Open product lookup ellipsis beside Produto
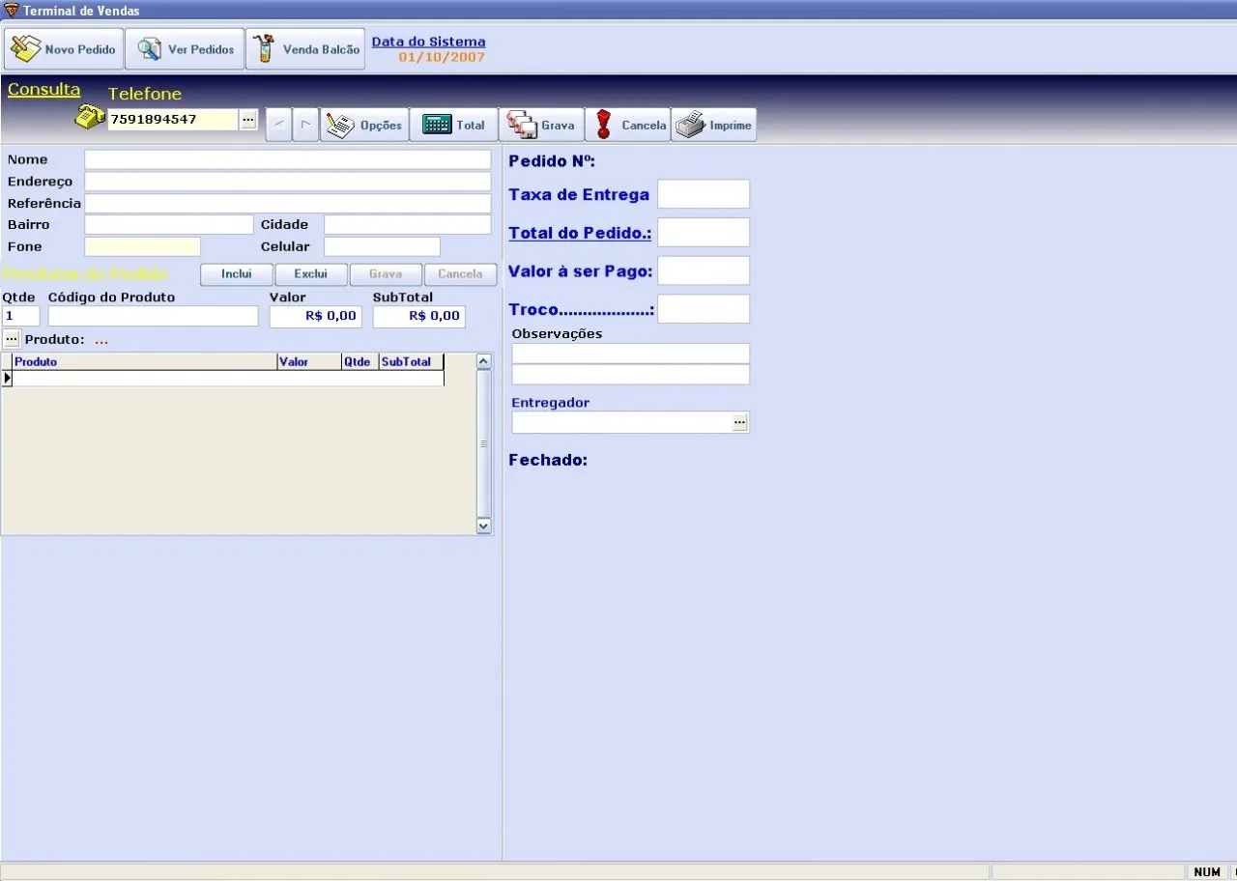Viewport: 1237px width, 881px height. pyautogui.click(x=12, y=339)
